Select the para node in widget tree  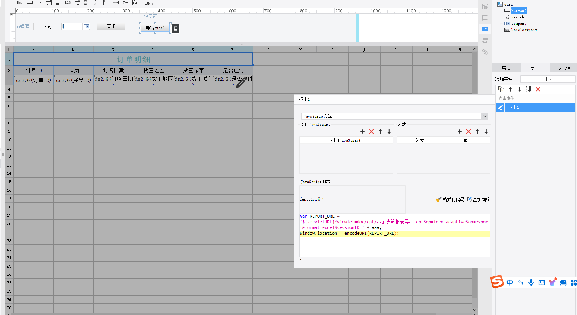[508, 4]
